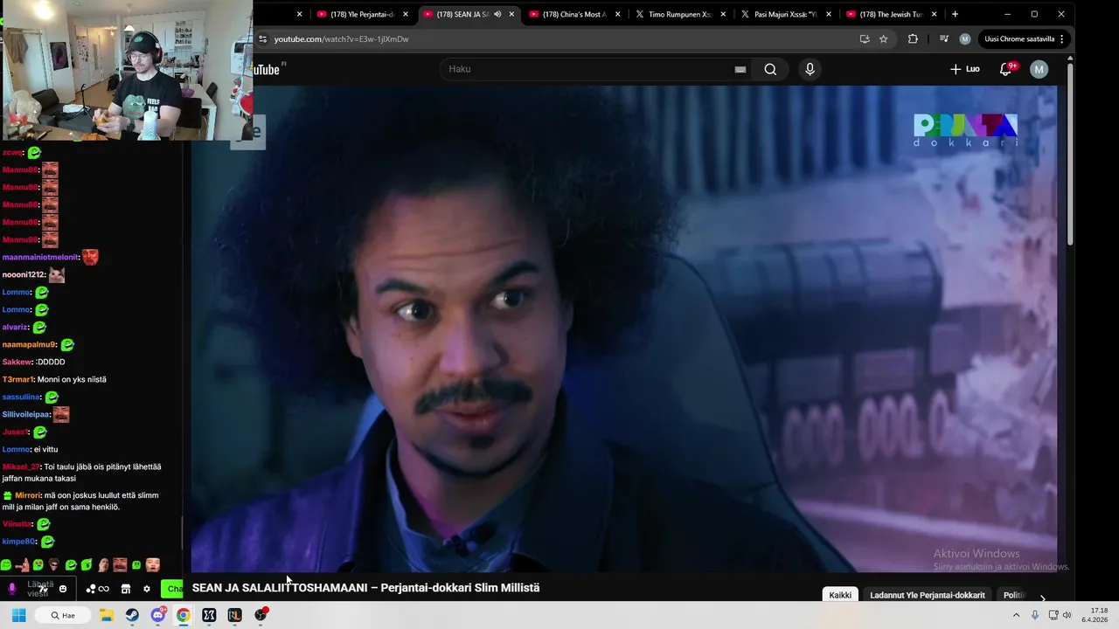Click chat username Mirrori
Image resolution: width=1119 pixels, height=629 pixels.
pos(27,495)
